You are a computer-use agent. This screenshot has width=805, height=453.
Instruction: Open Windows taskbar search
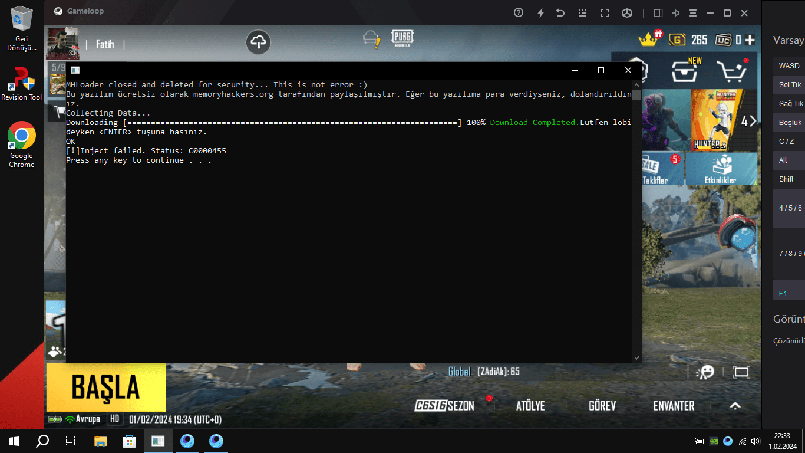pos(42,441)
